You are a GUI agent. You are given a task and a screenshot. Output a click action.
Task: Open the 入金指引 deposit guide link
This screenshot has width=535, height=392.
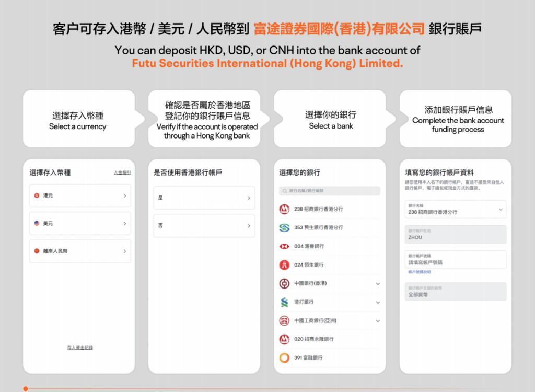click(x=122, y=173)
